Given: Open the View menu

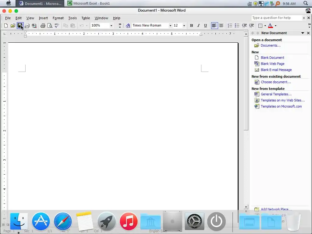Looking at the screenshot, I should point(30,18).
